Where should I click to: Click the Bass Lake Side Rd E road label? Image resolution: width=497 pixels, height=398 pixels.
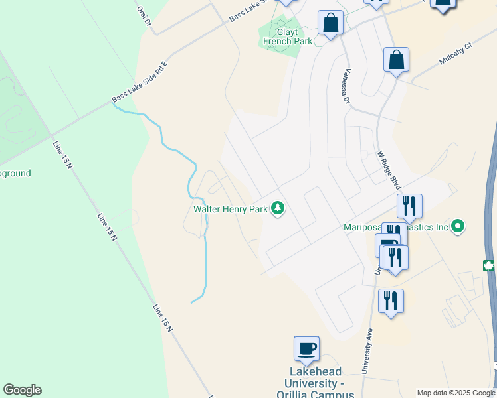point(140,82)
